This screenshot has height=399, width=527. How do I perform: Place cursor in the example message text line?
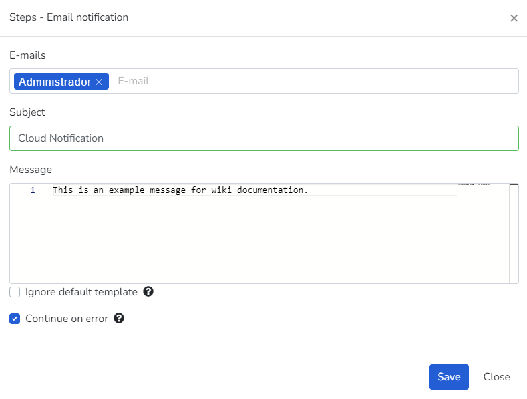[x=180, y=190]
